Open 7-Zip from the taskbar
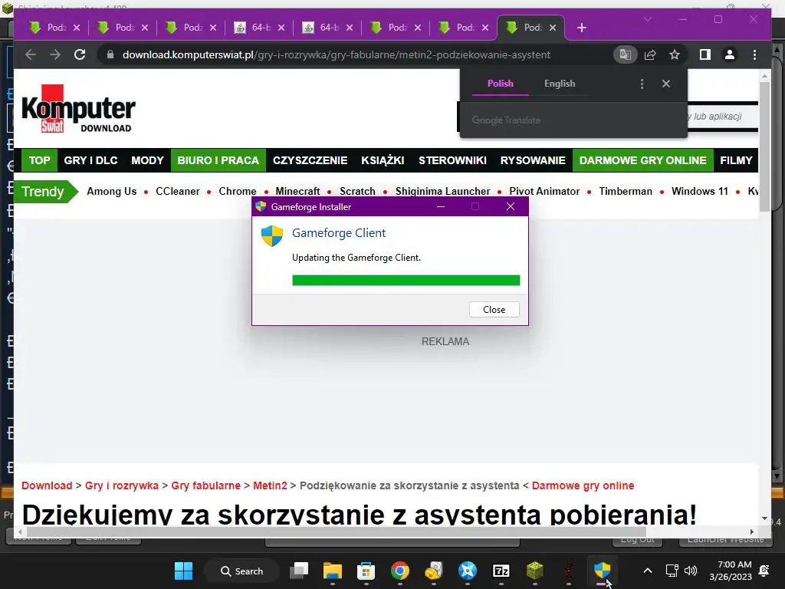The image size is (785, 589). [501, 571]
